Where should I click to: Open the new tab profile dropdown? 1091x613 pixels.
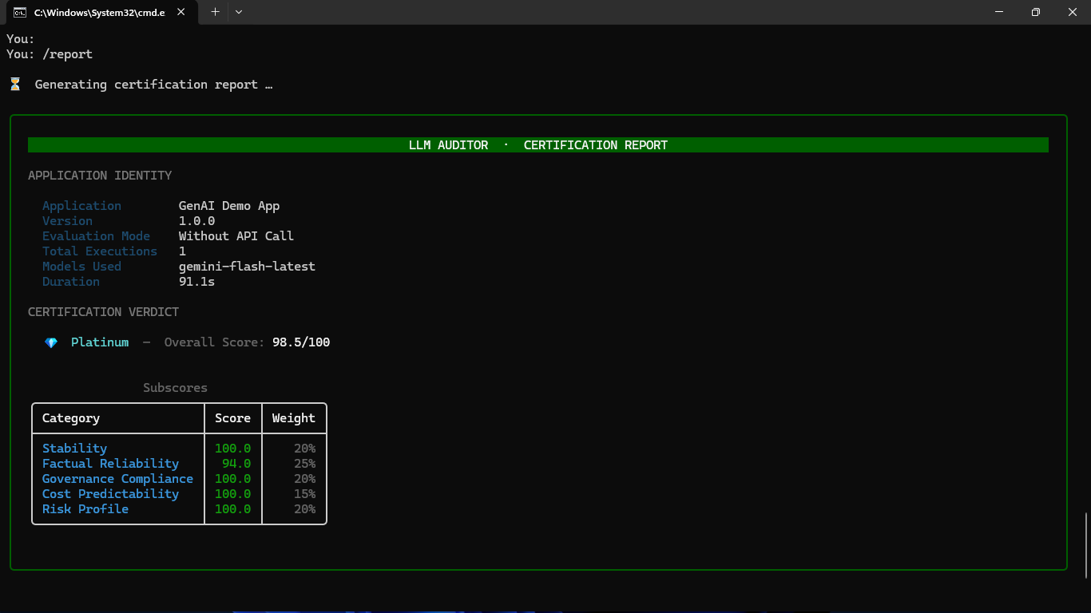tap(239, 12)
